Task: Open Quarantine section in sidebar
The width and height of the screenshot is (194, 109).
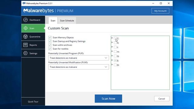Action: (x=33, y=37)
